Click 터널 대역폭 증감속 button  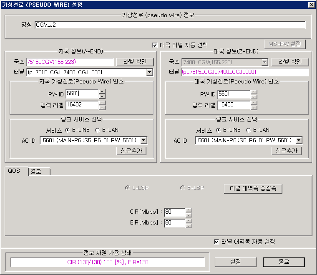(x=253, y=189)
